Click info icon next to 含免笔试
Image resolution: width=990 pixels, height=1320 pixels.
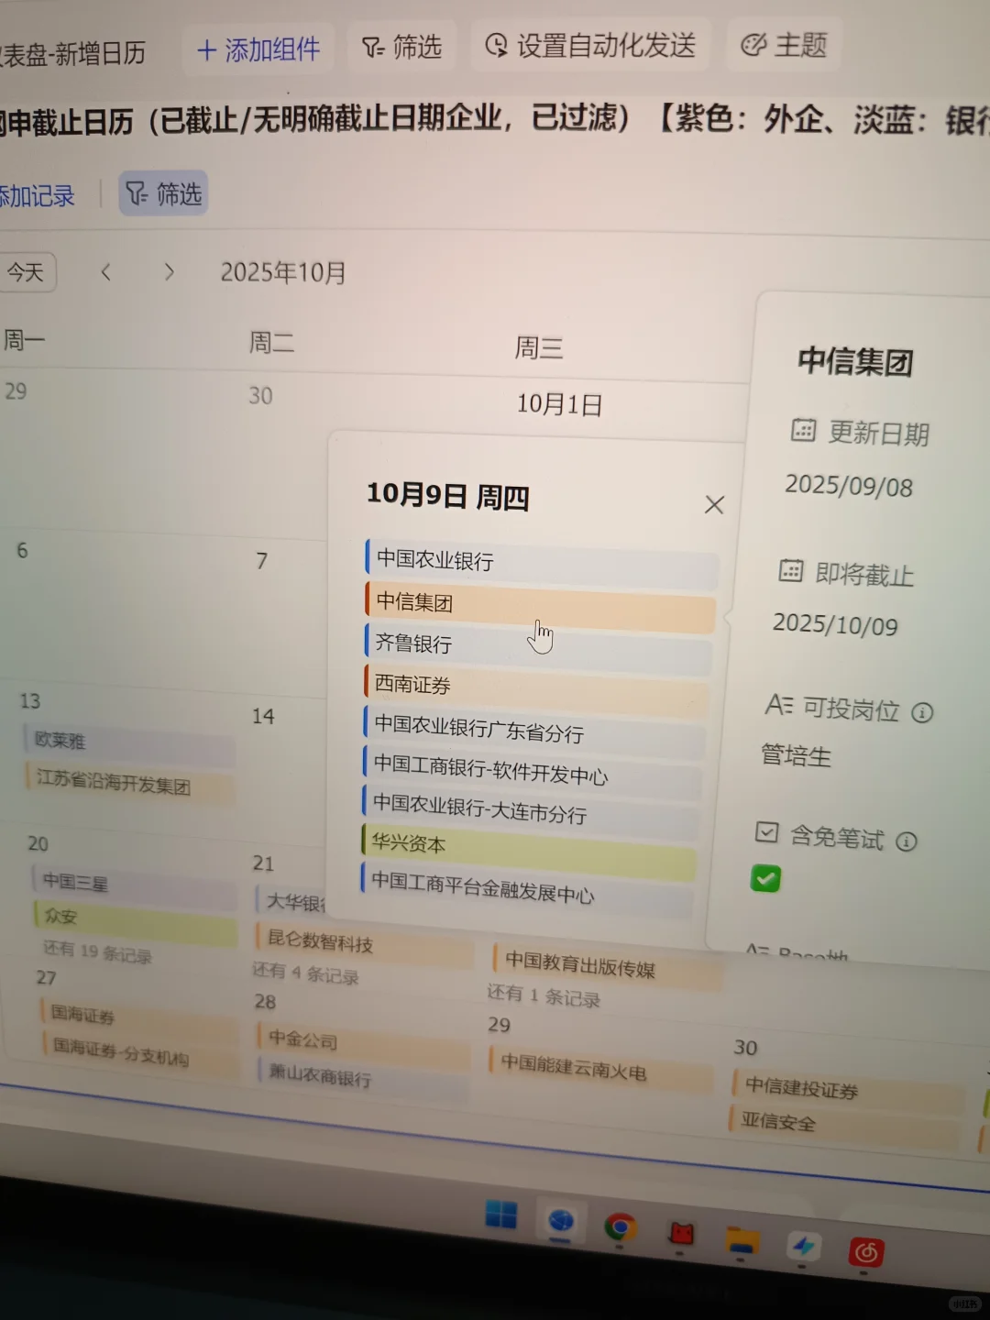click(x=907, y=841)
